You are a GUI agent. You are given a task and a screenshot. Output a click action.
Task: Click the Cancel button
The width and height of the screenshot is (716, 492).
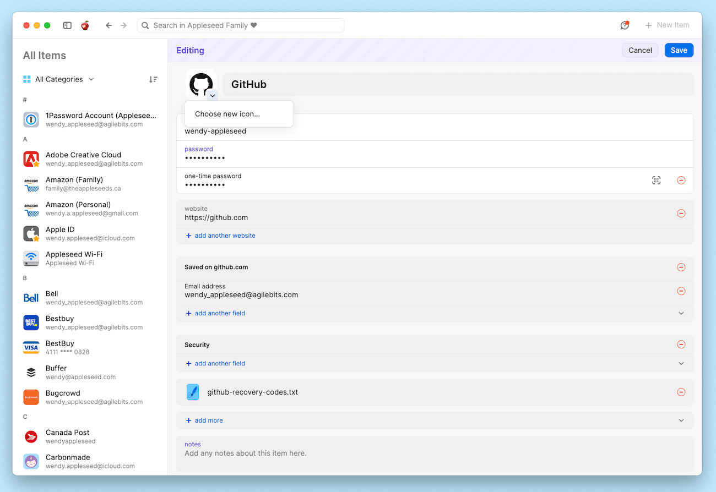[640, 50]
